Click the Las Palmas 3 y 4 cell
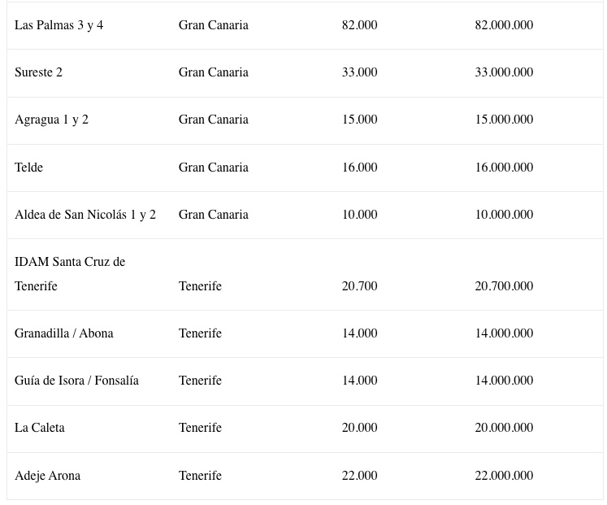 [59, 25]
